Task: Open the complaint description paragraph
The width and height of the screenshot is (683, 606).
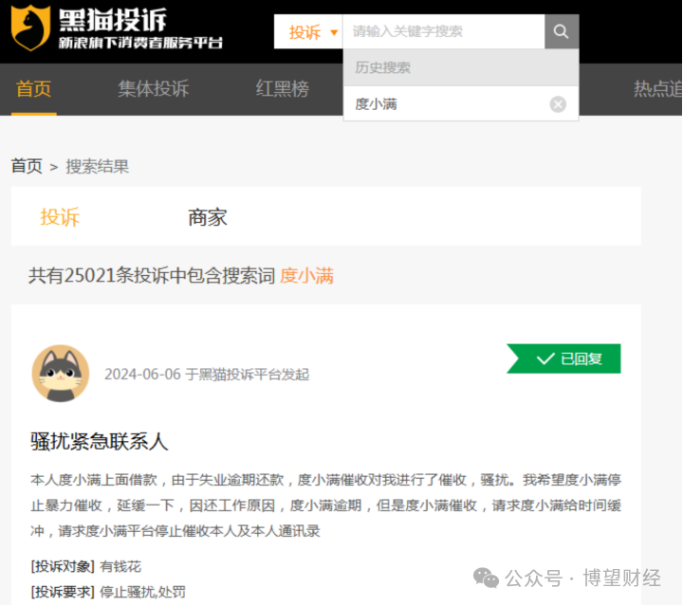Action: 325,505
